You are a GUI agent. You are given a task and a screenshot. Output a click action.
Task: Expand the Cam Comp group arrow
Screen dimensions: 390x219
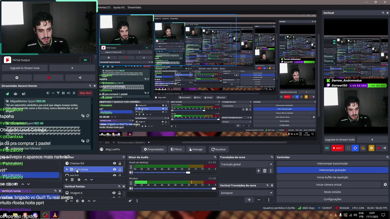[x=67, y=169]
